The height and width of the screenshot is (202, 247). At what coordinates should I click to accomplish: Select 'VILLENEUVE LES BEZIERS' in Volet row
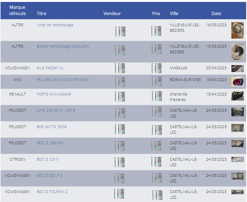coord(184,28)
